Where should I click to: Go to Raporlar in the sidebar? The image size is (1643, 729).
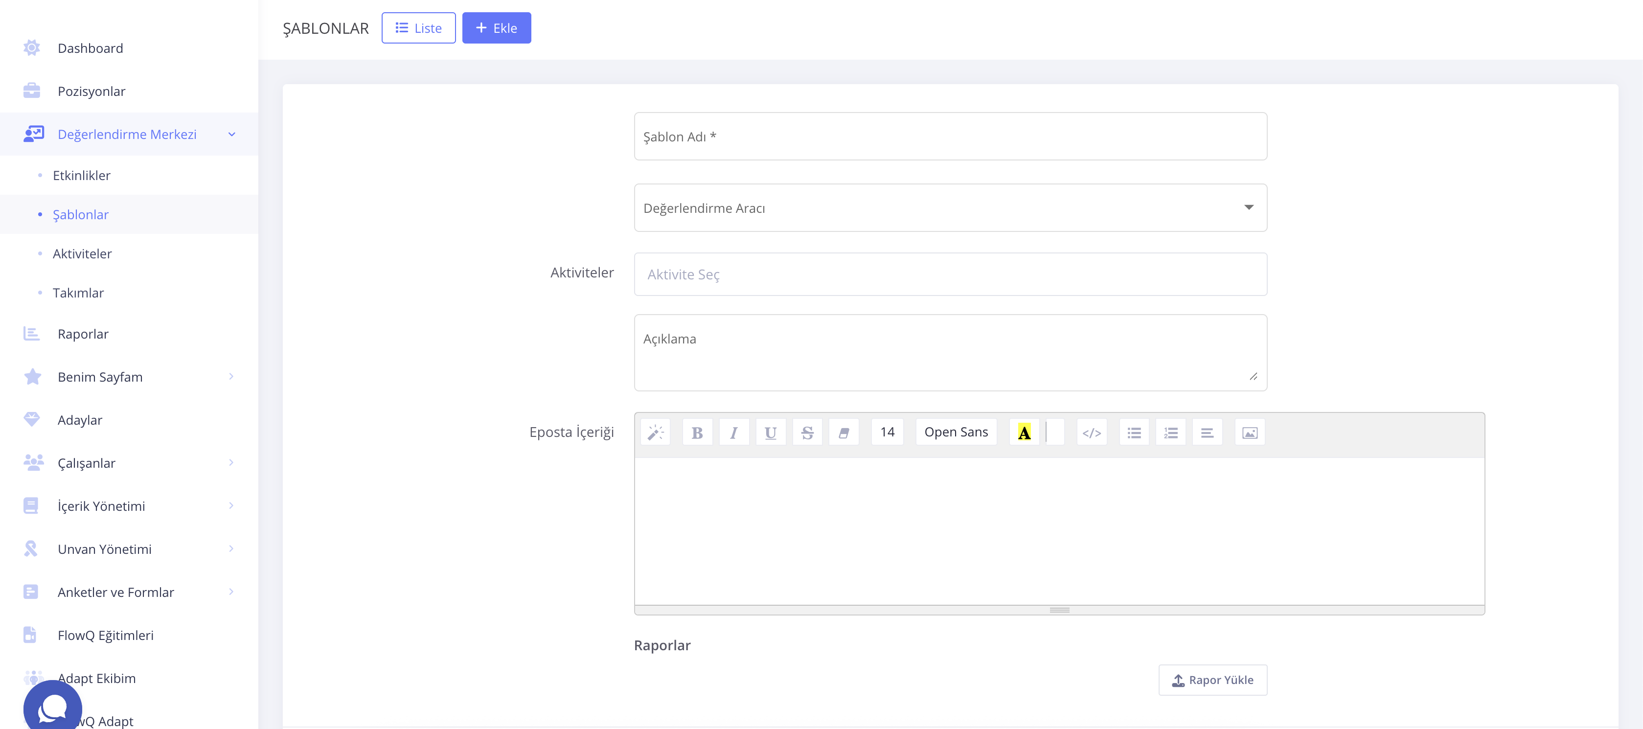[x=83, y=334]
